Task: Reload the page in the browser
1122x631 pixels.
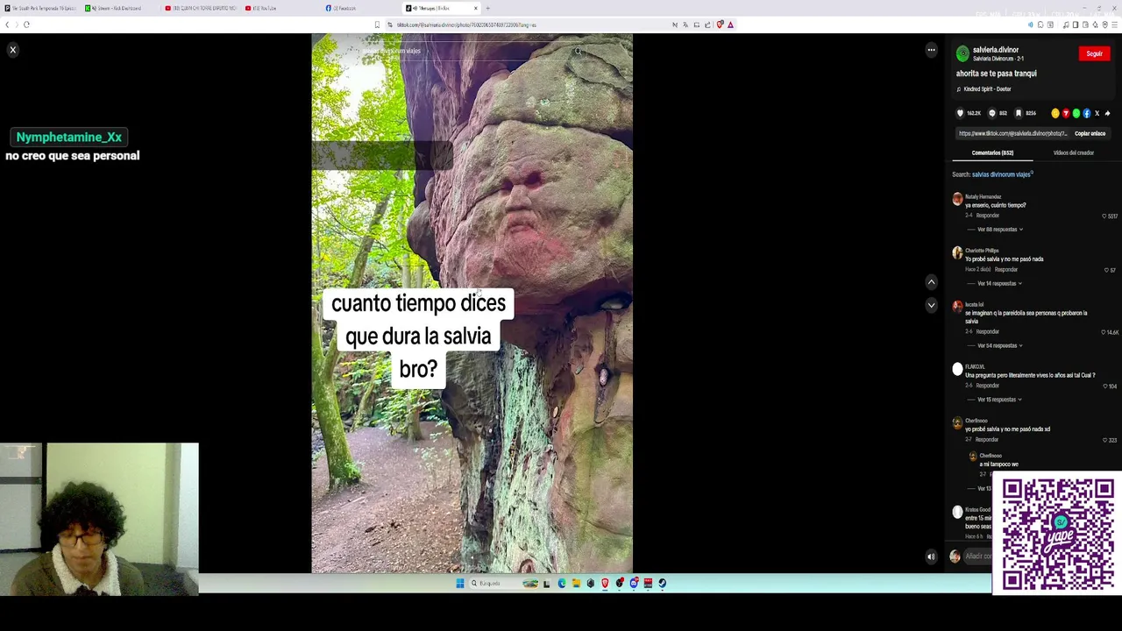Action: (26, 25)
